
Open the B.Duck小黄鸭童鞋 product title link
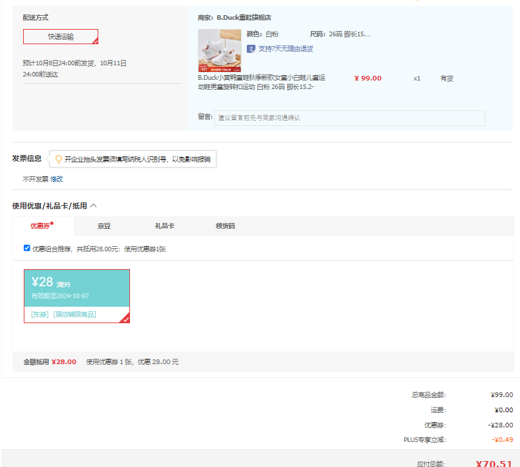[263, 82]
